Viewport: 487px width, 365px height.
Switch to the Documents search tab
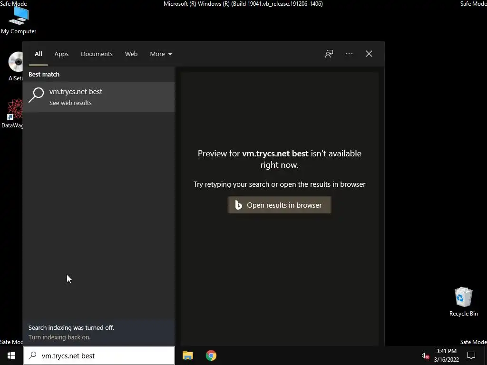(x=97, y=54)
